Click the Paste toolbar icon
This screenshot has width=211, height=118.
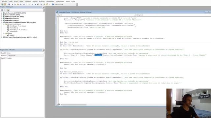point(18,4)
